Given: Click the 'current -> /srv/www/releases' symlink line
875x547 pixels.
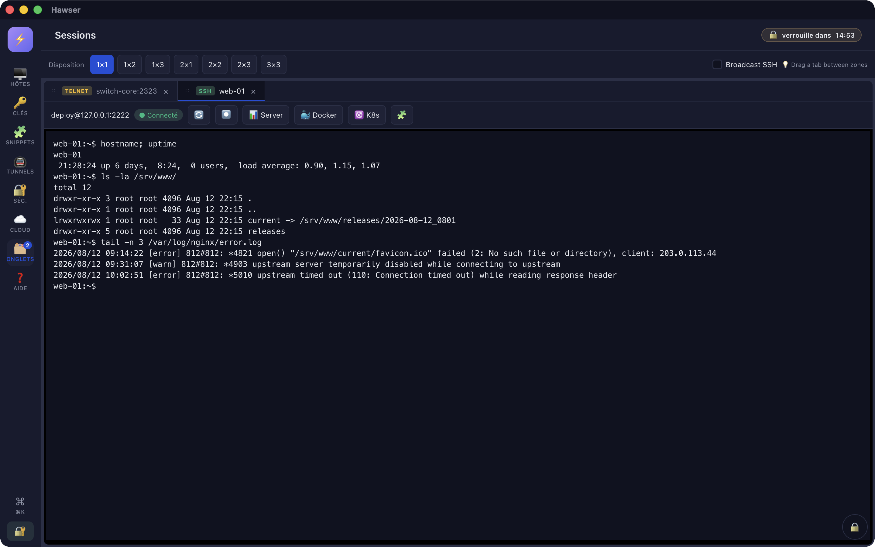Looking at the screenshot, I should pyautogui.click(x=255, y=220).
